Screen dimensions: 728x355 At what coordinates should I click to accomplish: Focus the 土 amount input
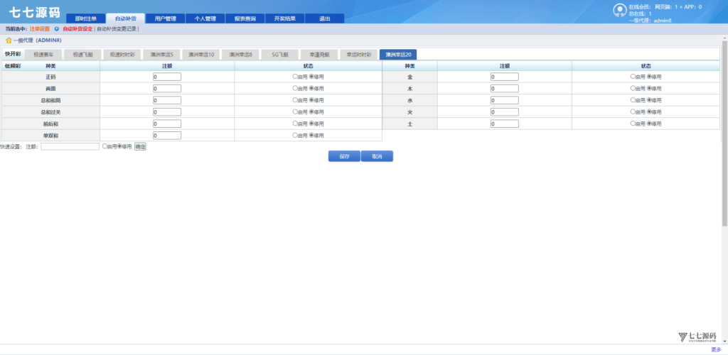pyautogui.click(x=505, y=124)
